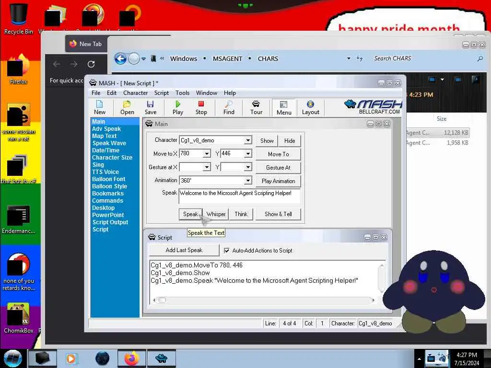Open the Window menu
The height and width of the screenshot is (368, 491).
tap(206, 93)
